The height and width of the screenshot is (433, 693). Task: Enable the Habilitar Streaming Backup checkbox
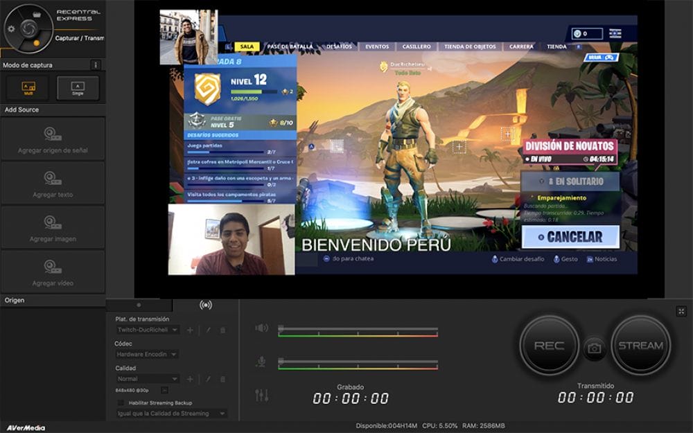tap(121, 403)
